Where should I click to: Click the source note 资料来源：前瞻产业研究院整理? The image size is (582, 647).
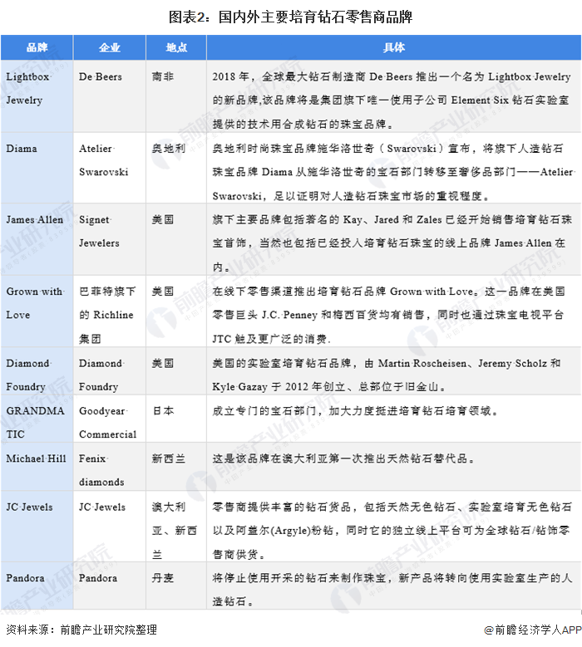click(x=81, y=630)
